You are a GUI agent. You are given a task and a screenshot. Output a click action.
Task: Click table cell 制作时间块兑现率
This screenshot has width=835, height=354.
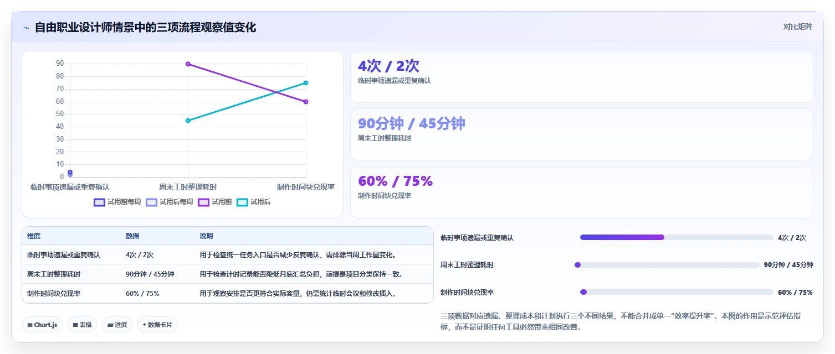54,294
